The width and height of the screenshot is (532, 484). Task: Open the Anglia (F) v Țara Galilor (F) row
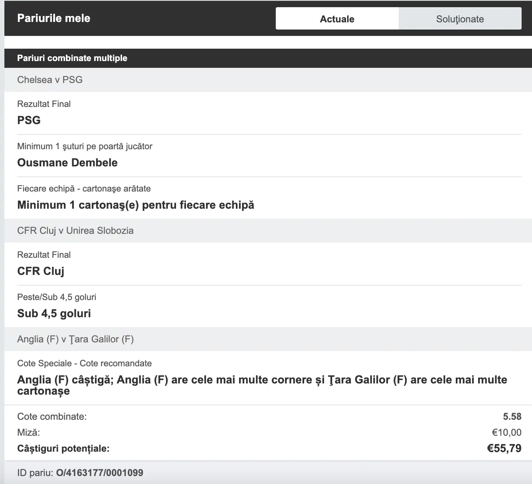(268, 339)
